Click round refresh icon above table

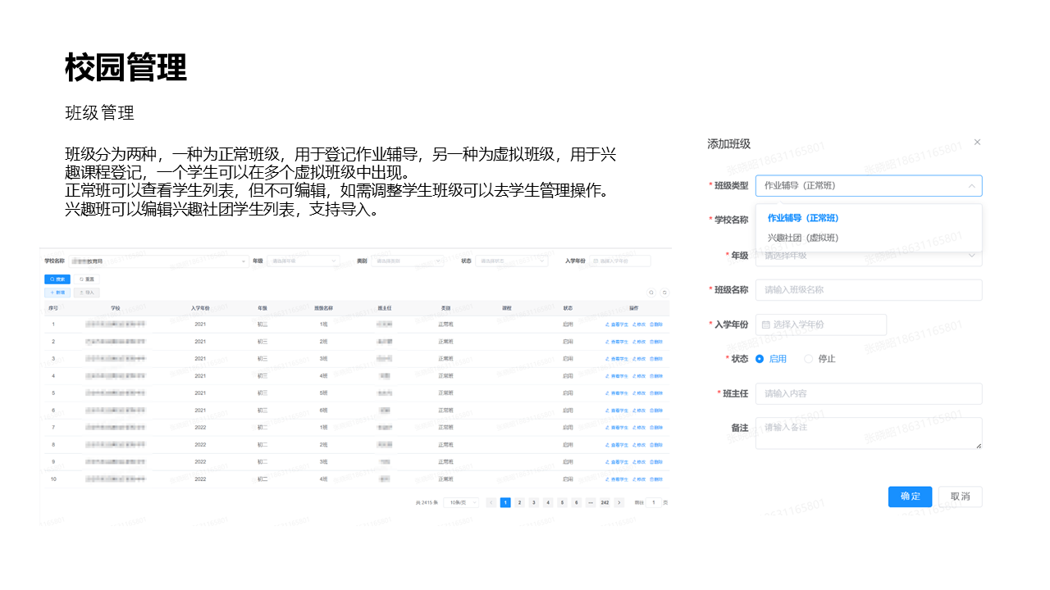[x=664, y=293]
